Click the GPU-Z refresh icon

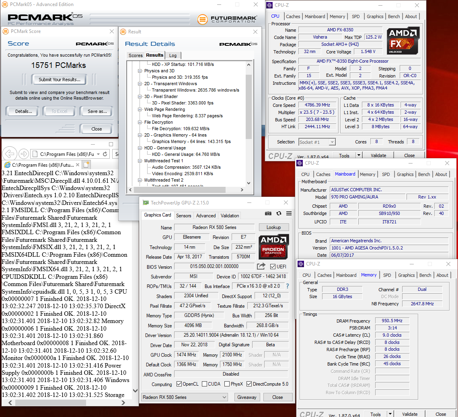tap(279, 214)
